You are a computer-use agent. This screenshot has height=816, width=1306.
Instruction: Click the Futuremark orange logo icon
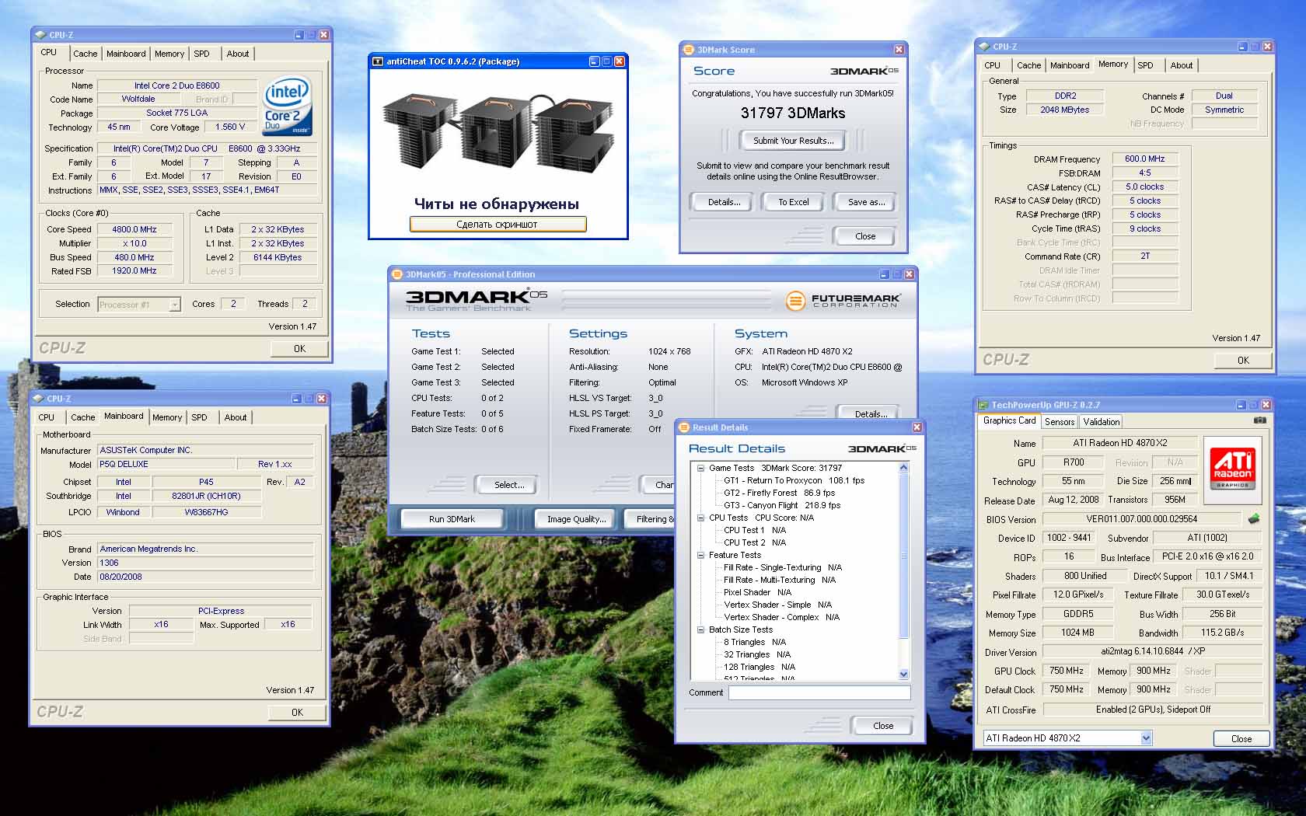click(x=794, y=300)
